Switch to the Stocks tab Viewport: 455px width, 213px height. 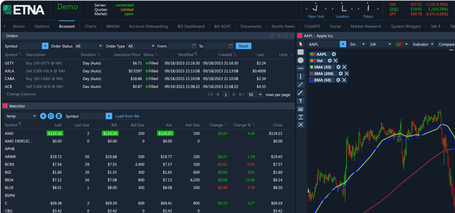click(19, 26)
